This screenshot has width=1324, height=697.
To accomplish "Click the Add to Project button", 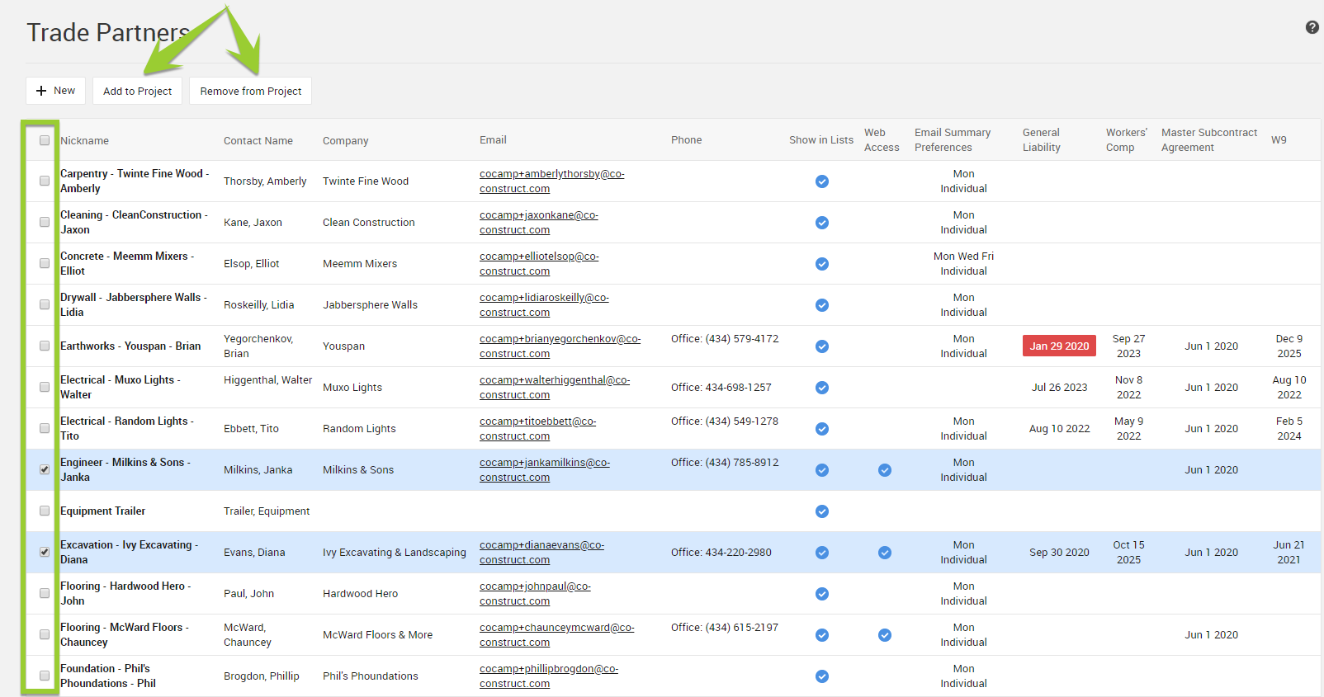I will pyautogui.click(x=137, y=92).
